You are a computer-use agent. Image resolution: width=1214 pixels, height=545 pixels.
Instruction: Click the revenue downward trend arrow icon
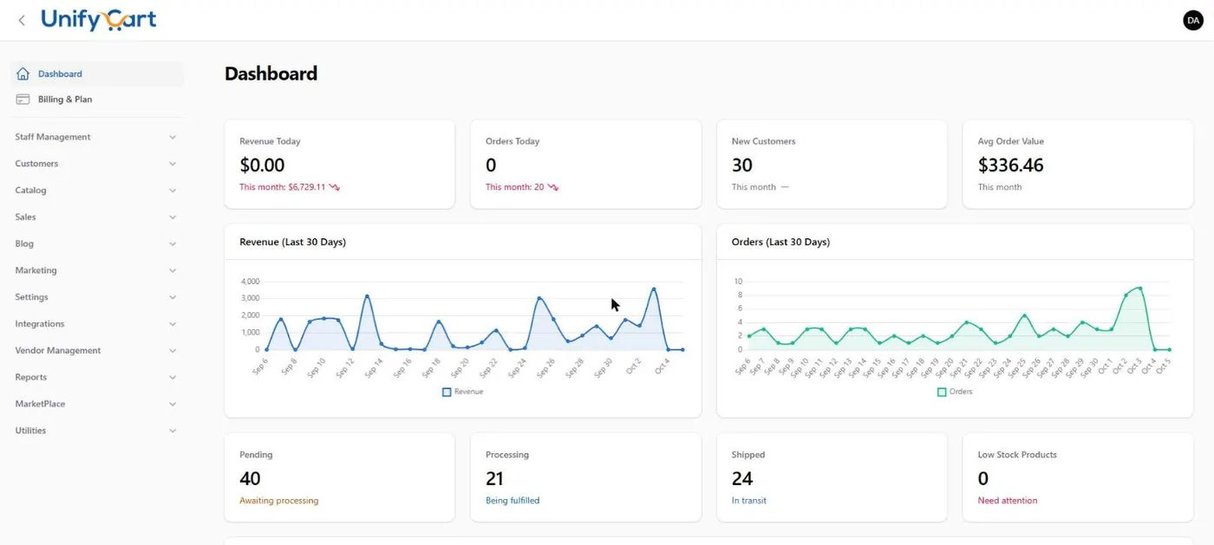335,187
